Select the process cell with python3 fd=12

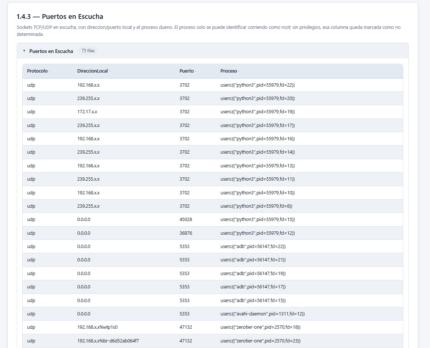pos(258,233)
